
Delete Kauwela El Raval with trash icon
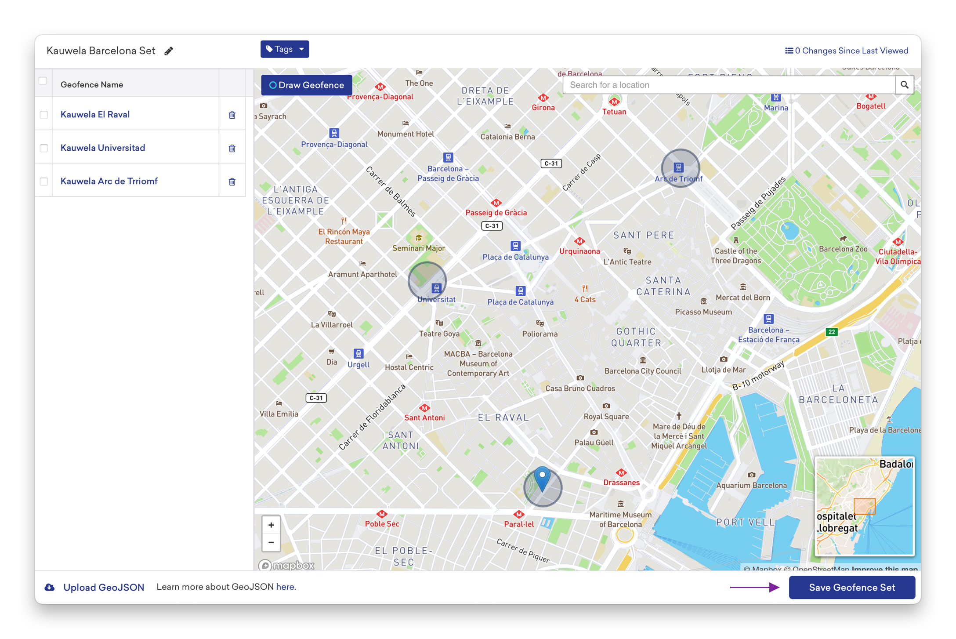[x=232, y=115]
